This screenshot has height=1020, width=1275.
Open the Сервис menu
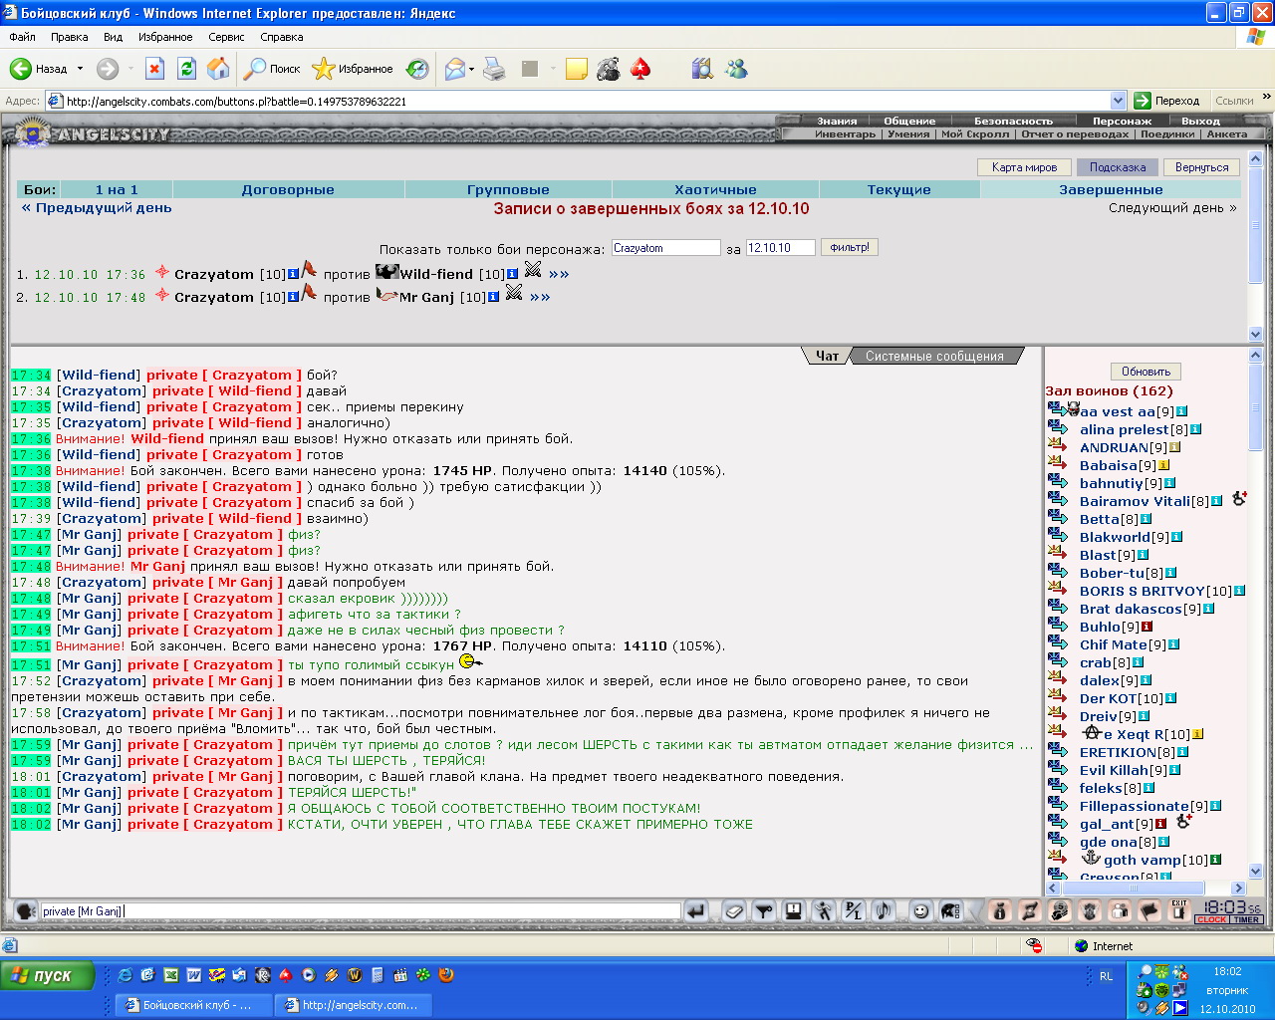[x=227, y=37]
